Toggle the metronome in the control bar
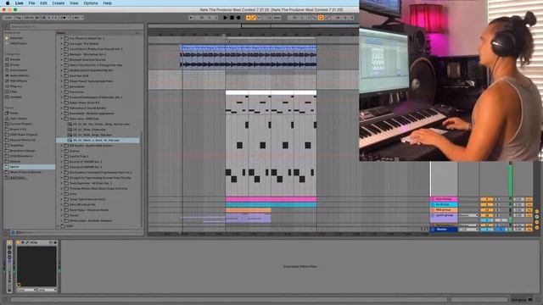The image size is (543, 305). coord(64,18)
